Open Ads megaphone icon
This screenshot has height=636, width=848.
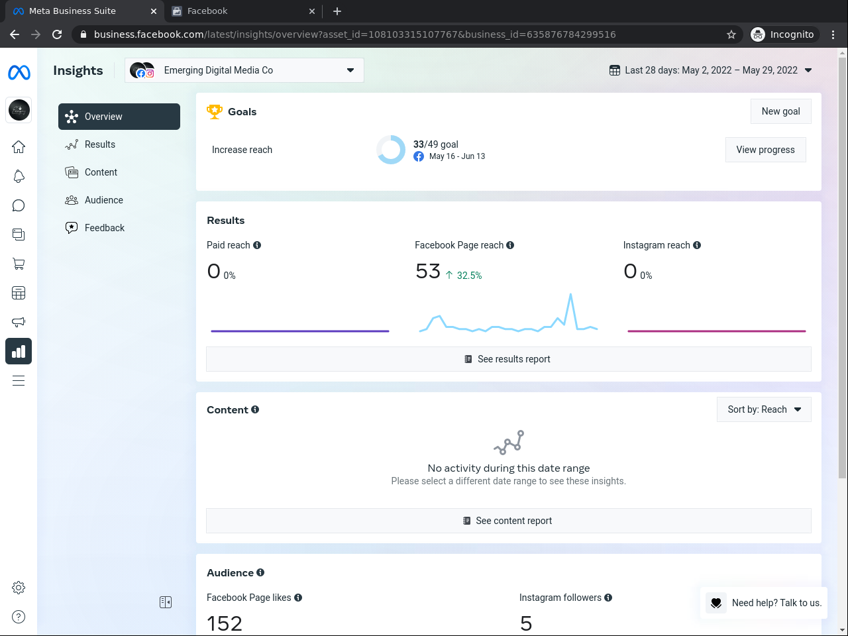click(19, 322)
